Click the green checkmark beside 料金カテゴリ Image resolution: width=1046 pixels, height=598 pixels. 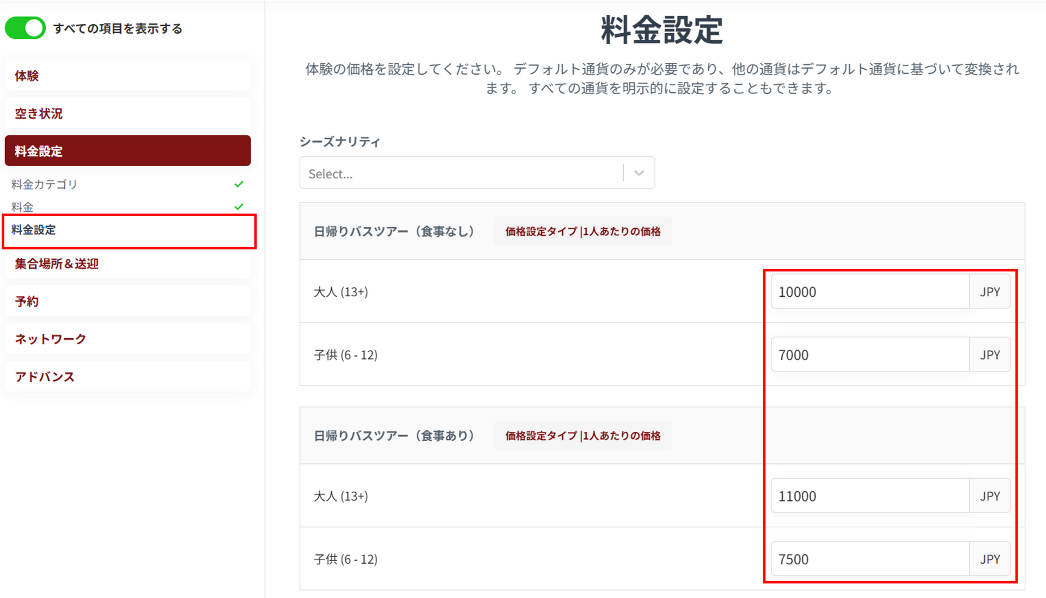tap(239, 184)
